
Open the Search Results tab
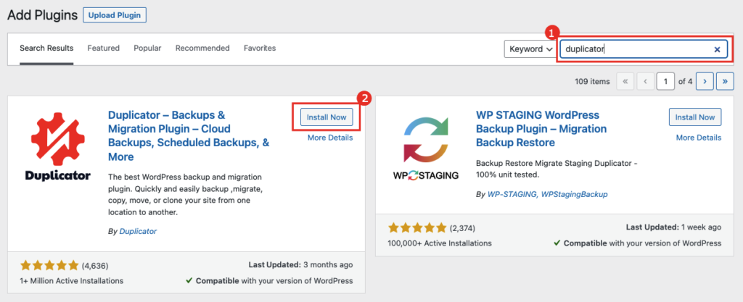tap(46, 49)
